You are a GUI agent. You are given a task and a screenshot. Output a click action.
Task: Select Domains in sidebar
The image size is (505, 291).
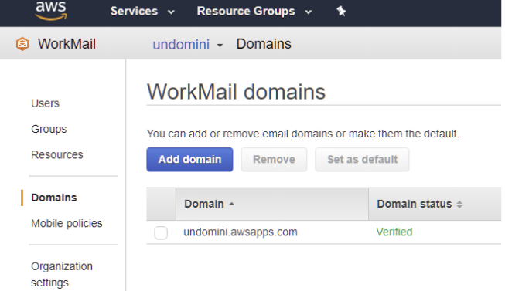pos(54,198)
